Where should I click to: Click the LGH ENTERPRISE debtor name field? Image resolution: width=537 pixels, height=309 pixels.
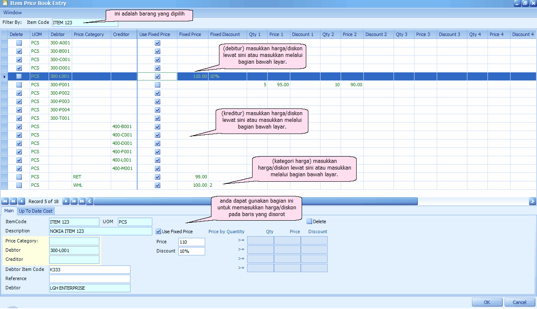click(89, 288)
